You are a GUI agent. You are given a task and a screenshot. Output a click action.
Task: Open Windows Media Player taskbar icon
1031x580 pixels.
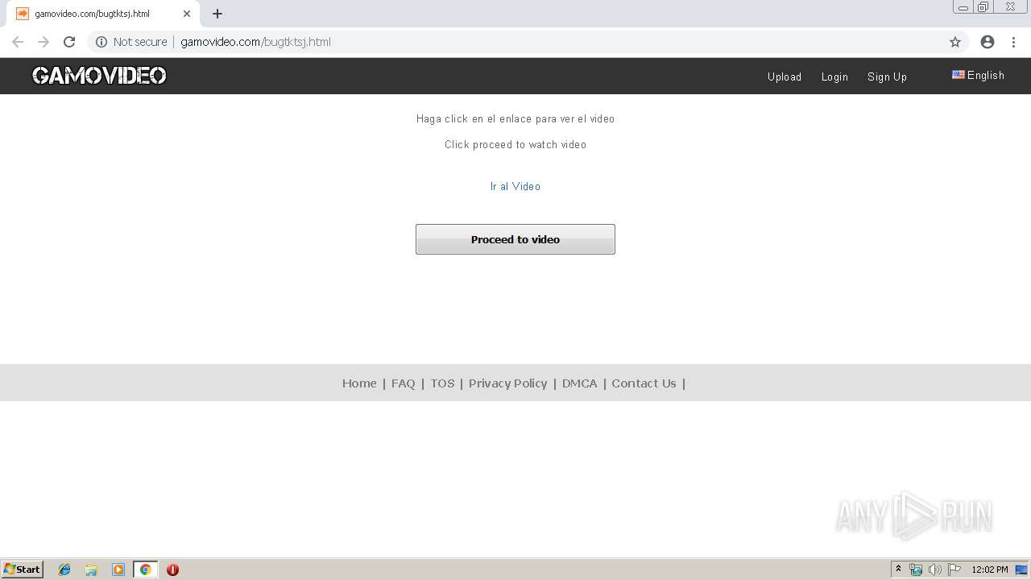118,570
